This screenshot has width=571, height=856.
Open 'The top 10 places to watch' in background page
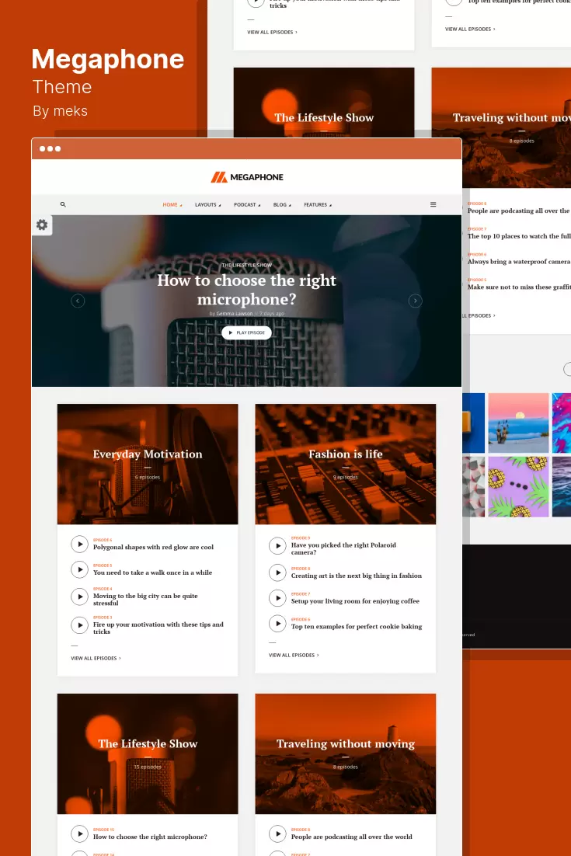[519, 236]
